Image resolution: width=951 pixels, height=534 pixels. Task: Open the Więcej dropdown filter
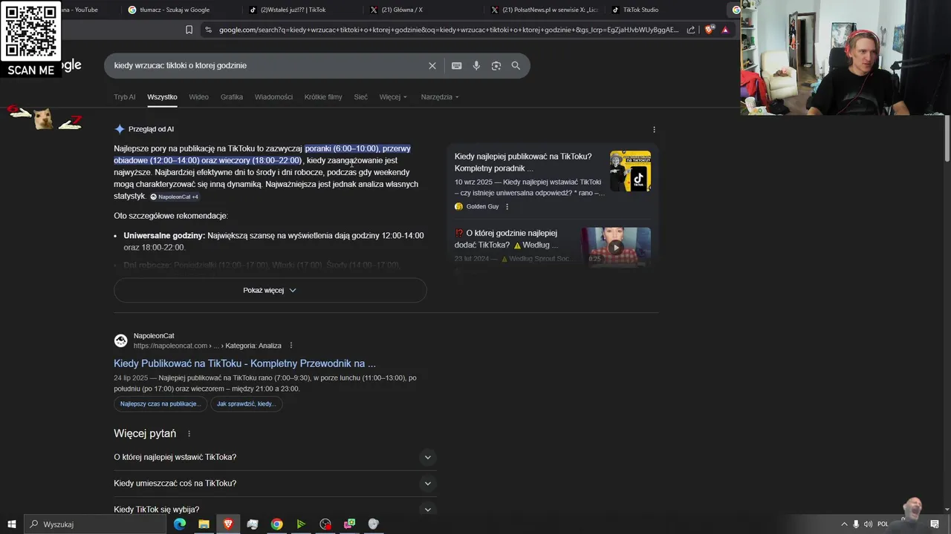(x=393, y=97)
